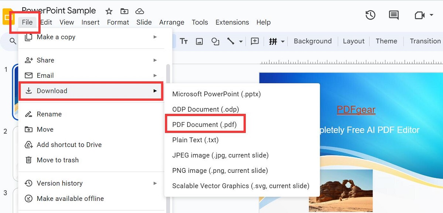Click the move to folder icon
443x213 pixels.
pos(124,11)
